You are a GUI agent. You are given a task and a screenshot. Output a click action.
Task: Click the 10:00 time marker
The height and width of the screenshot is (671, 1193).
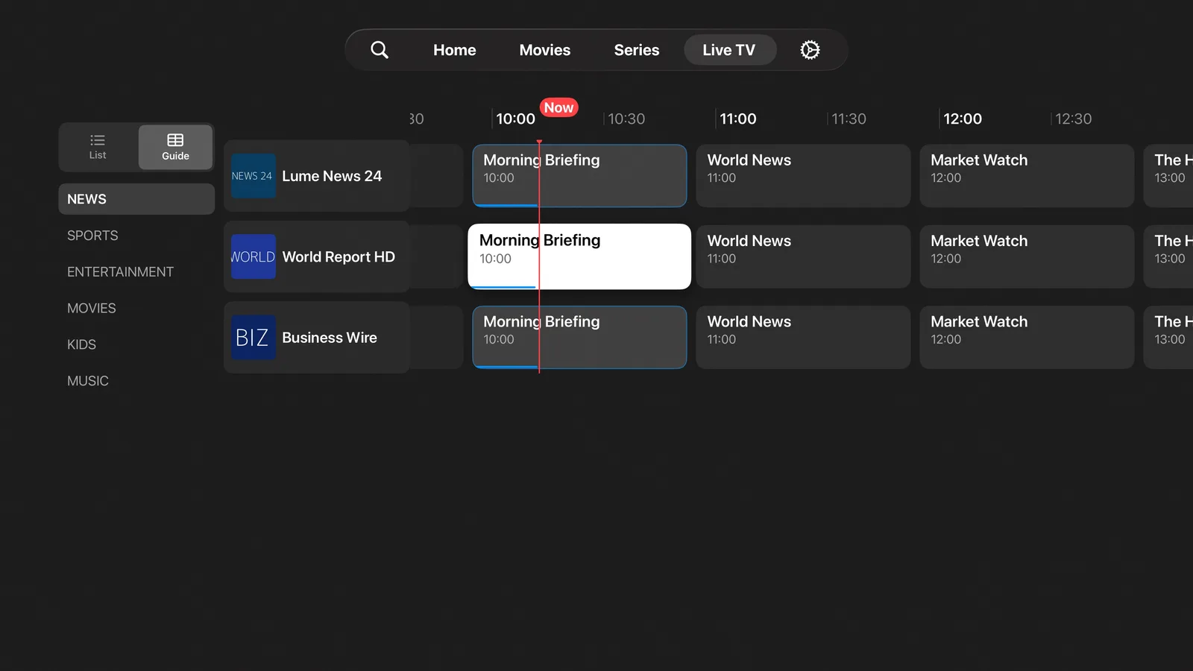coord(515,119)
